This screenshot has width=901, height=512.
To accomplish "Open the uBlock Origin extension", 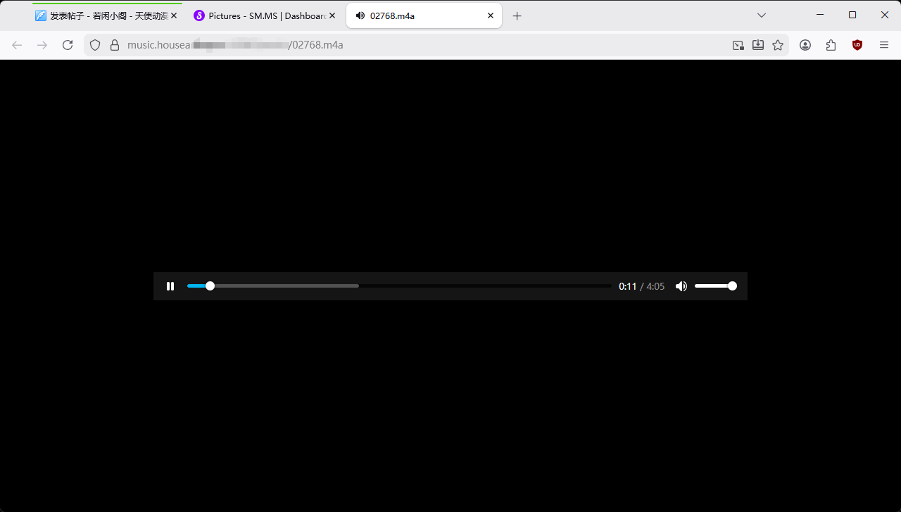I will coord(857,45).
